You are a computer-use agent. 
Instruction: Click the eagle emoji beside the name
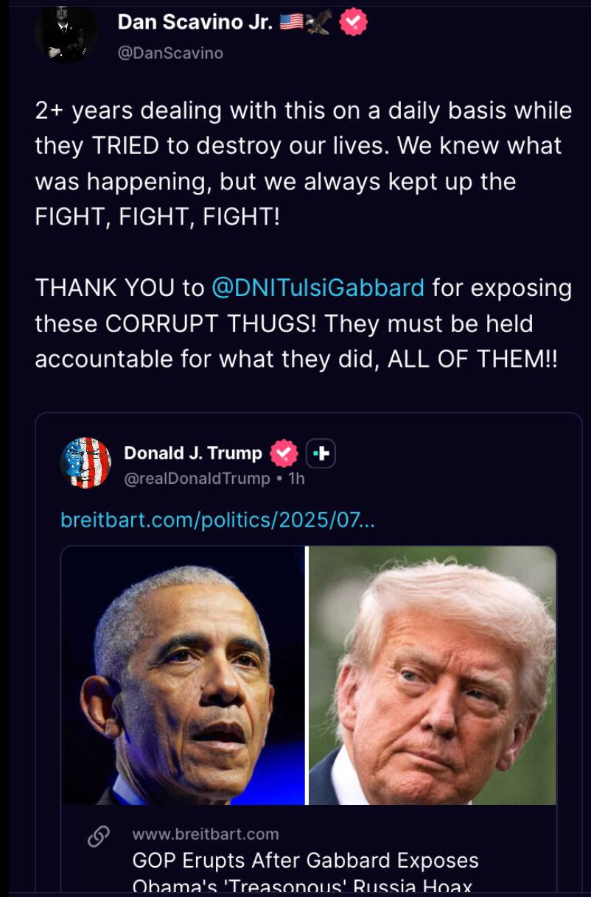318,23
